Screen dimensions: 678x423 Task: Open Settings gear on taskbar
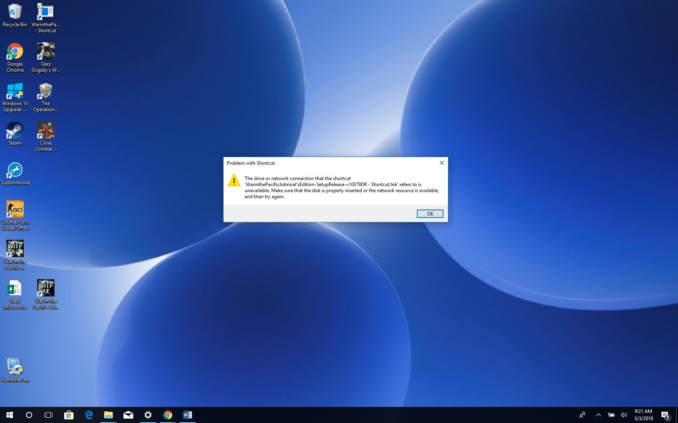148,415
